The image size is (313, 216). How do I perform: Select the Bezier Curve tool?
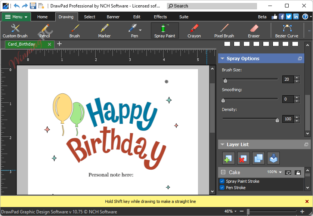pos(286,30)
